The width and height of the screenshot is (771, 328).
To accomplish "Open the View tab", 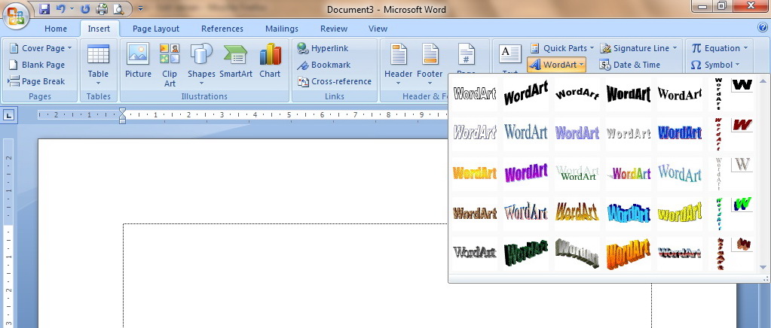I will [x=378, y=29].
